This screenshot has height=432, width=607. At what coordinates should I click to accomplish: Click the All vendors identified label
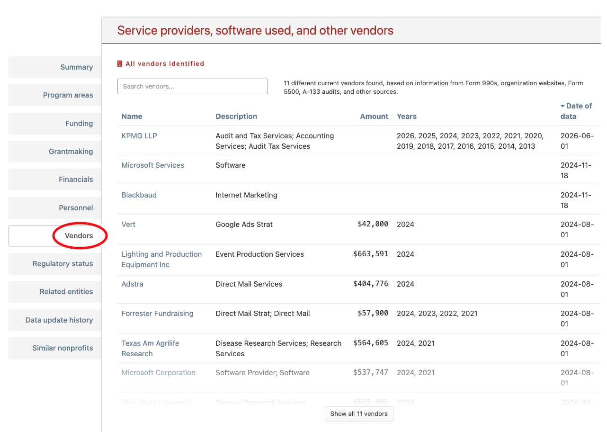pos(165,63)
